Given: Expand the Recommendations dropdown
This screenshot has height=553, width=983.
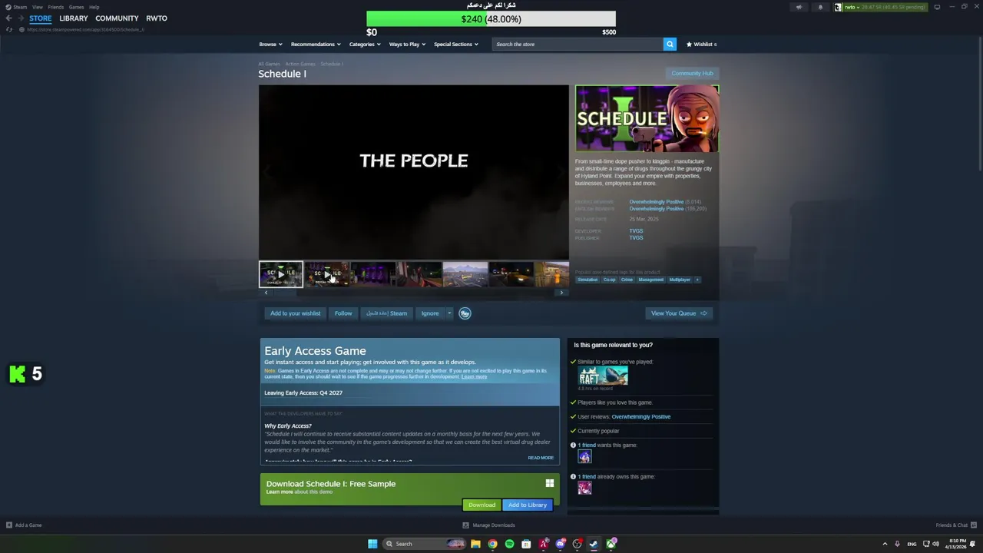Looking at the screenshot, I should tap(316, 45).
